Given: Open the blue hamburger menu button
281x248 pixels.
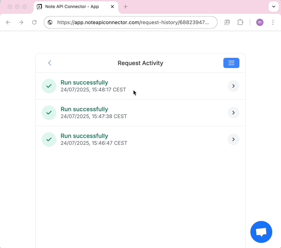Looking at the screenshot, I should click(x=231, y=63).
